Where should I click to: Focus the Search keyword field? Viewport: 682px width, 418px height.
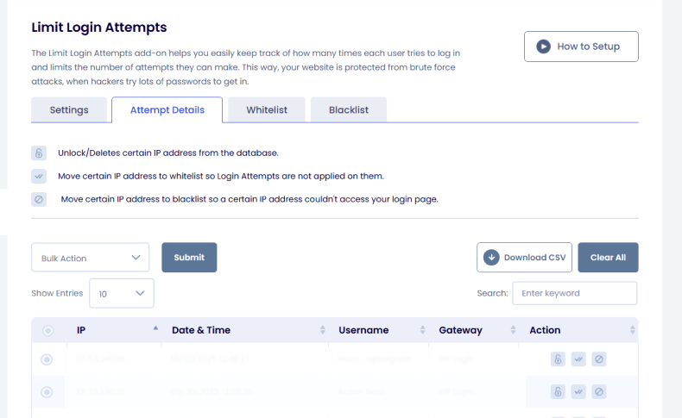pyautogui.click(x=574, y=294)
